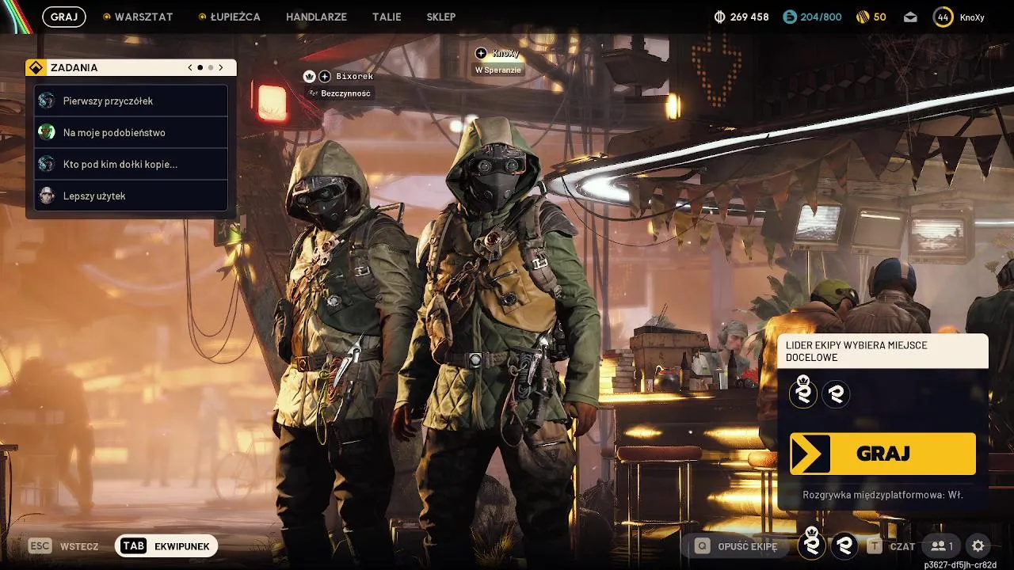This screenshot has width=1014, height=570.
Task: Go to next quests page arrow
Action: pos(221,68)
